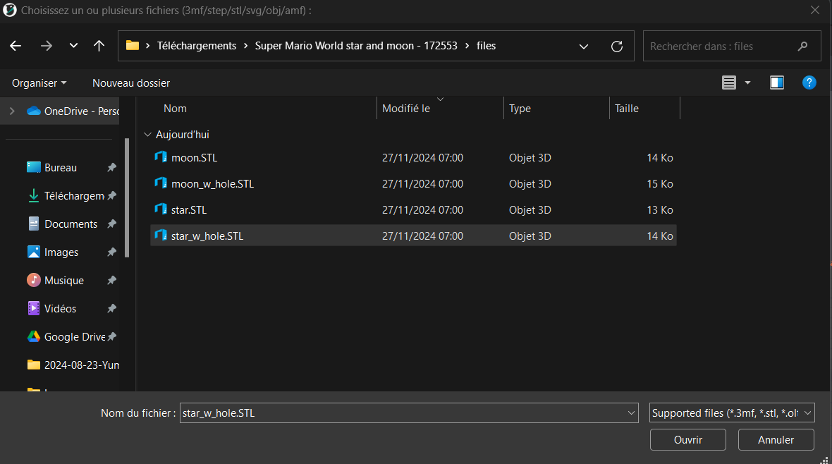Image resolution: width=832 pixels, height=464 pixels.
Task: Click the app logo in title bar
Action: click(10, 10)
